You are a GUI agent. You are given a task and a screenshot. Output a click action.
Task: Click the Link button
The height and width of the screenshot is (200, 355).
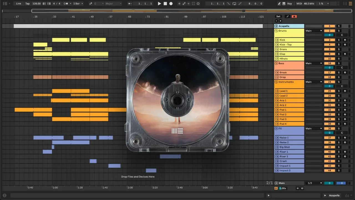(x=19, y=4)
